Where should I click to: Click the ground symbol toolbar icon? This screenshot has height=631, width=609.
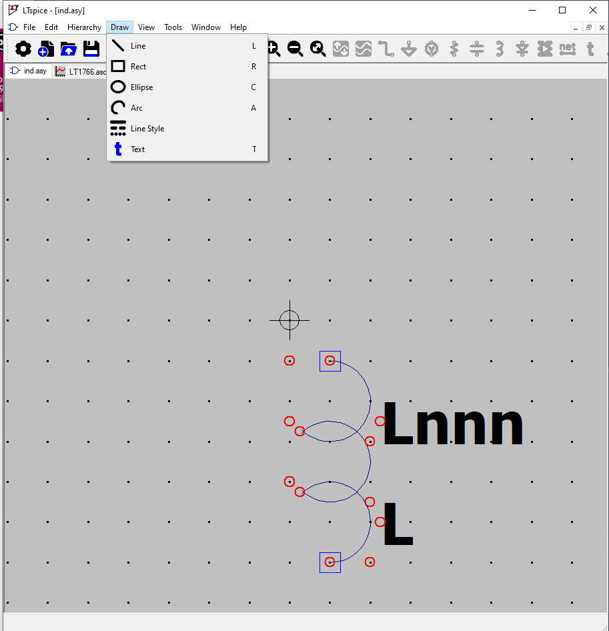pyautogui.click(x=409, y=49)
